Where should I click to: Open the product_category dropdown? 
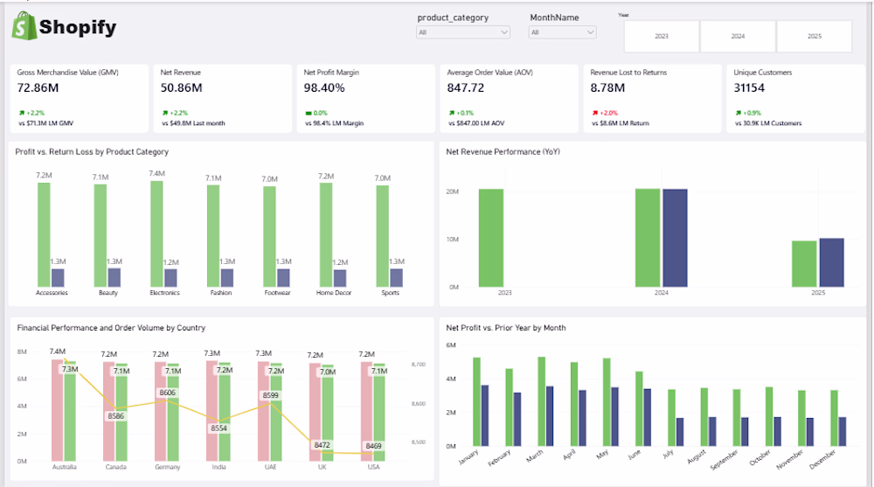click(462, 32)
